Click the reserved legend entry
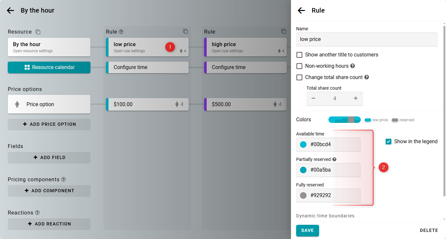Screen dimensions: 446x239 [x=403, y=120]
